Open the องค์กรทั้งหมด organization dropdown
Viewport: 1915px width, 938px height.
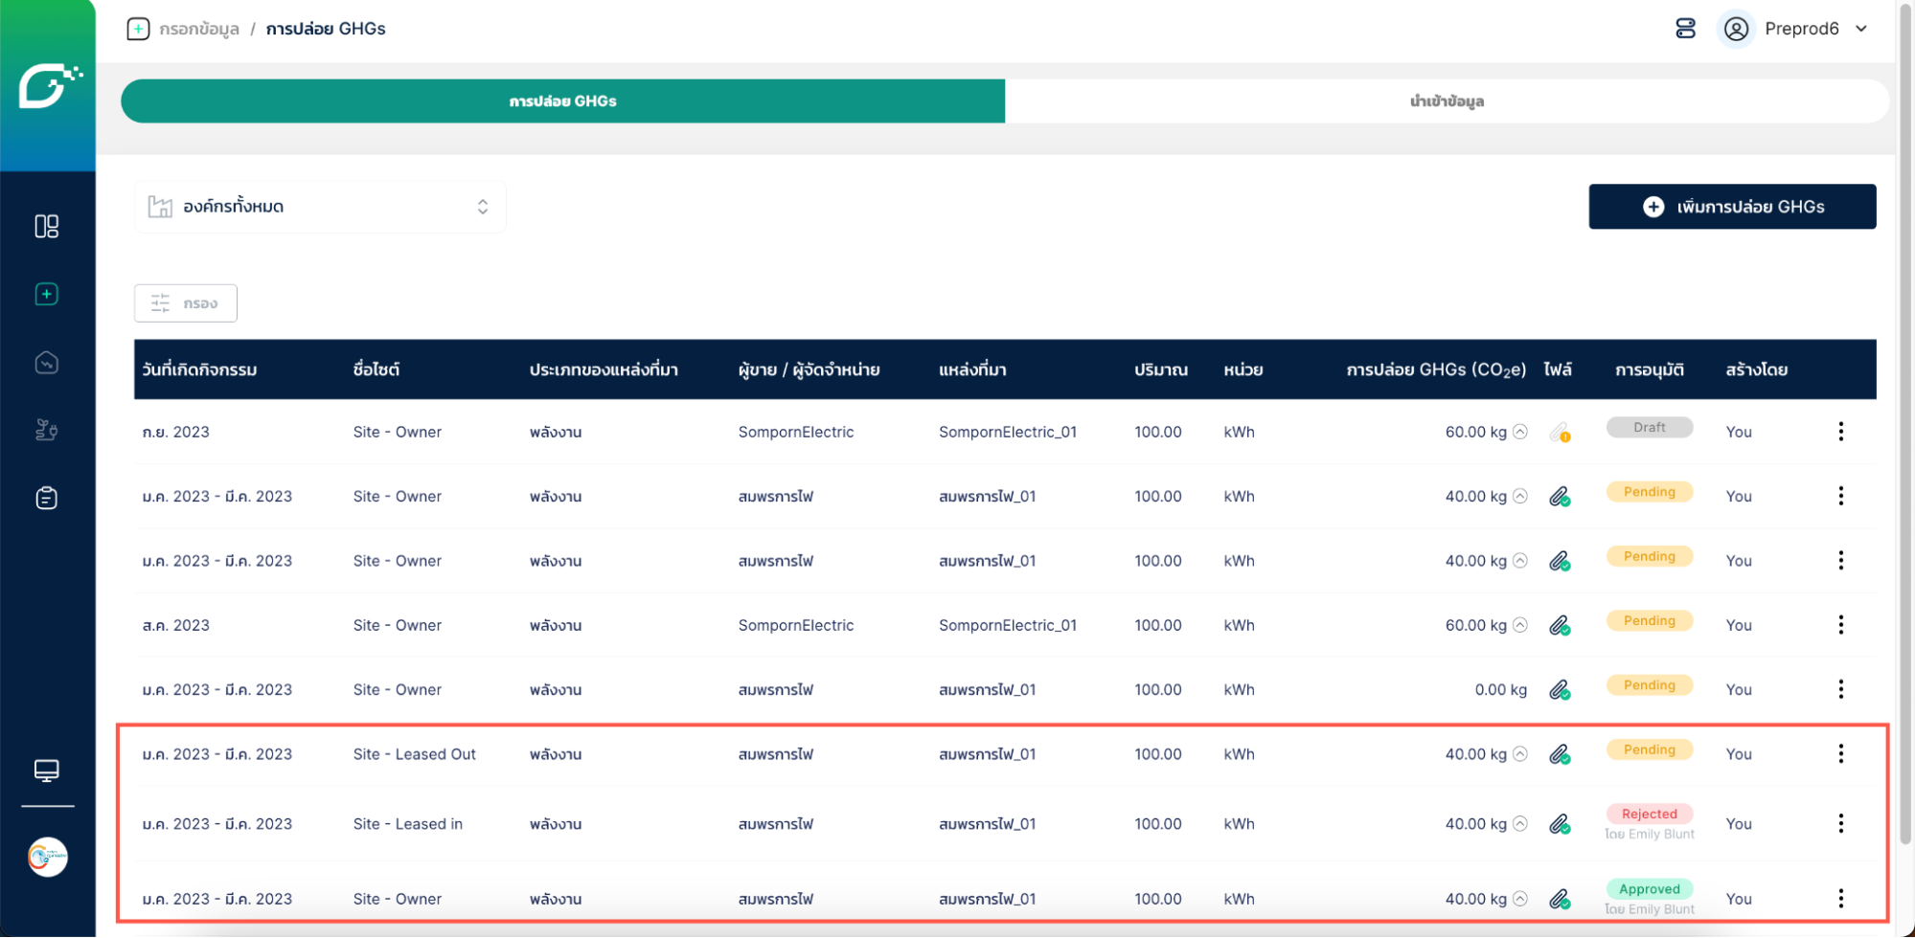pos(320,207)
